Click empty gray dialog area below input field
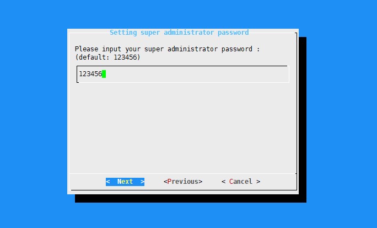This screenshot has width=377, height=228. coord(183,128)
